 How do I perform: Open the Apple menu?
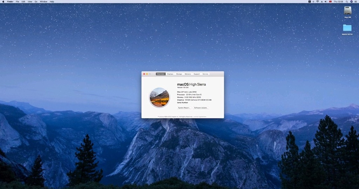3,1
